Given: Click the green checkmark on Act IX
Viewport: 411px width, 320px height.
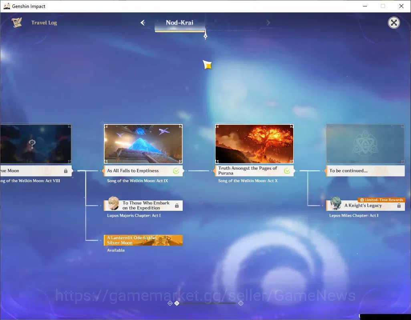Looking at the screenshot, I should click(x=176, y=171).
